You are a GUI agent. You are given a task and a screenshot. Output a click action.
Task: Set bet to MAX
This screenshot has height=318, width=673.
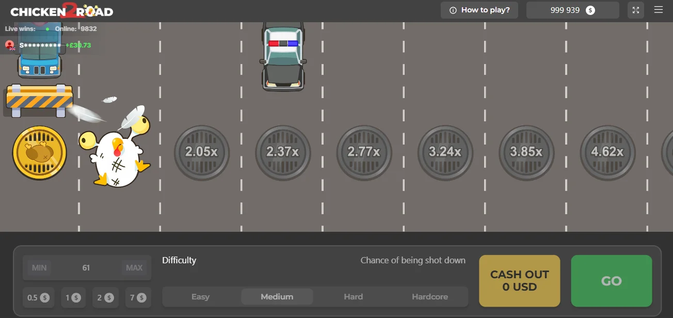coord(134,267)
